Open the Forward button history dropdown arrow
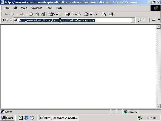 pyautogui.click(x=26, y=14)
